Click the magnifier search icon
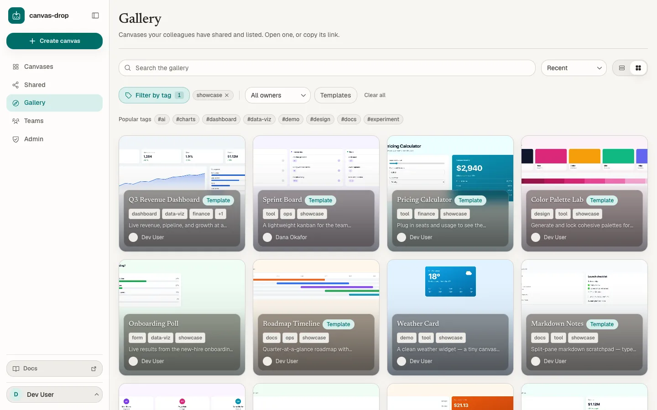Image resolution: width=657 pixels, height=410 pixels. pos(128,68)
